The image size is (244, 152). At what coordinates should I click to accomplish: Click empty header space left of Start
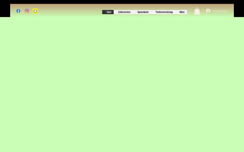70,11
